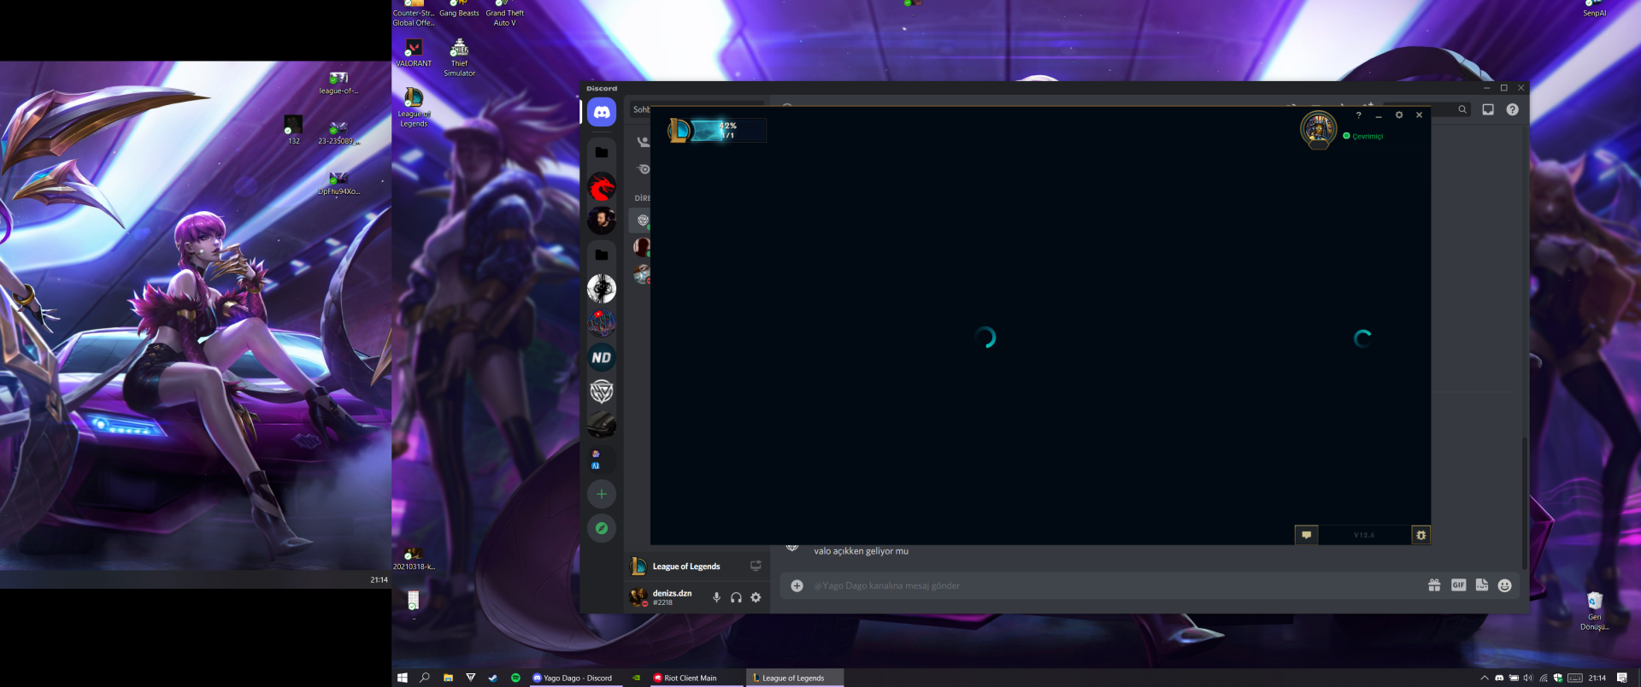
Task: Click the League patching progress bar at 42%
Action: coord(727,130)
